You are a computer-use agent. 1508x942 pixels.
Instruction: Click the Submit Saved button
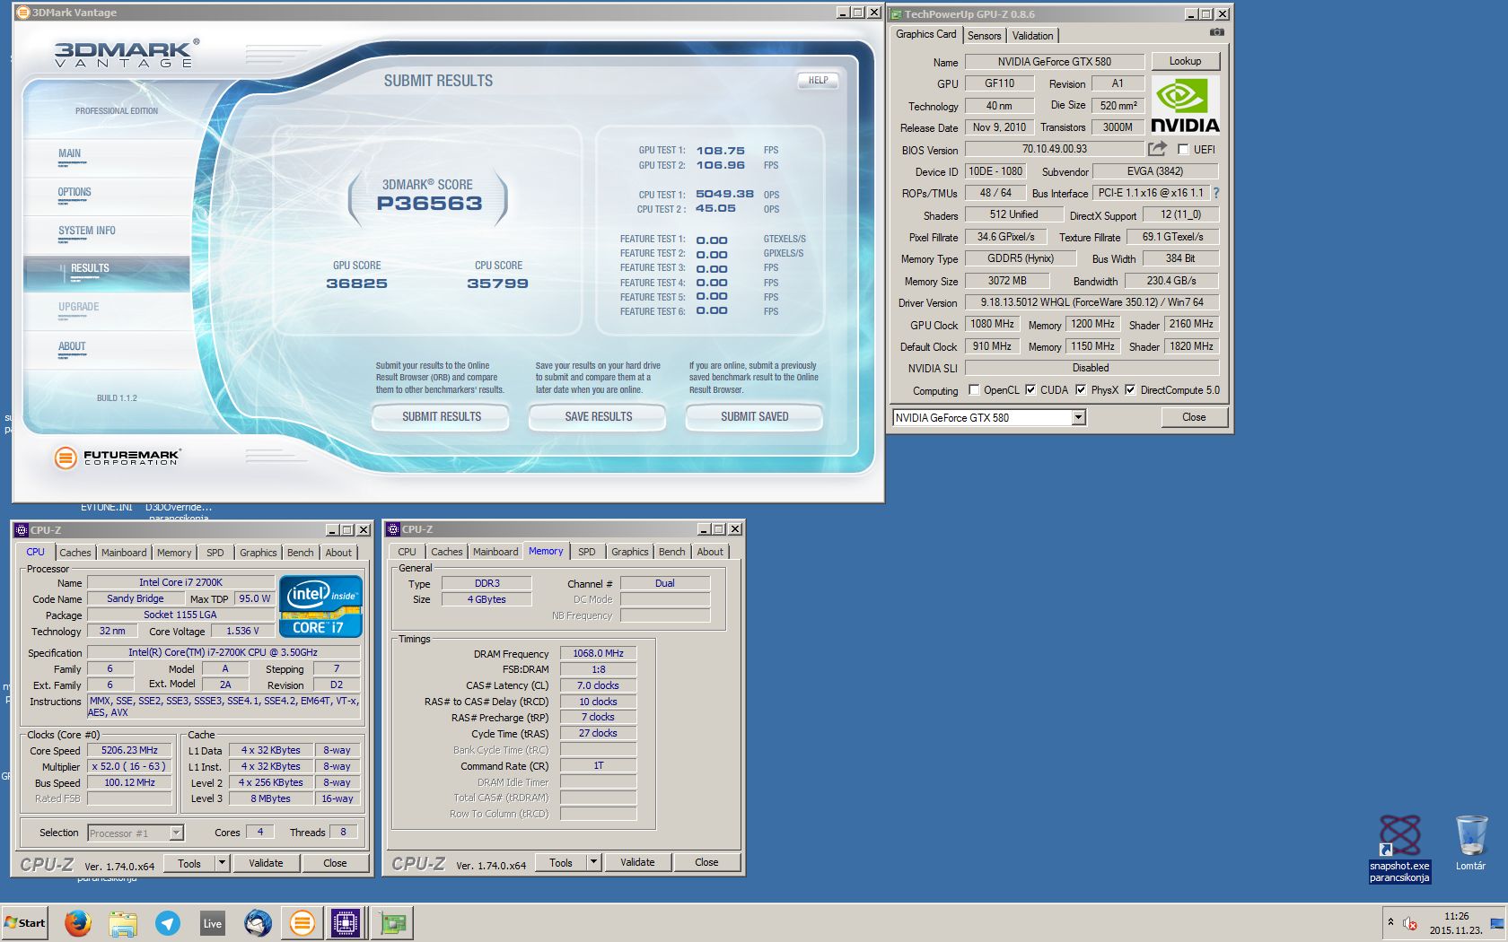coord(754,417)
